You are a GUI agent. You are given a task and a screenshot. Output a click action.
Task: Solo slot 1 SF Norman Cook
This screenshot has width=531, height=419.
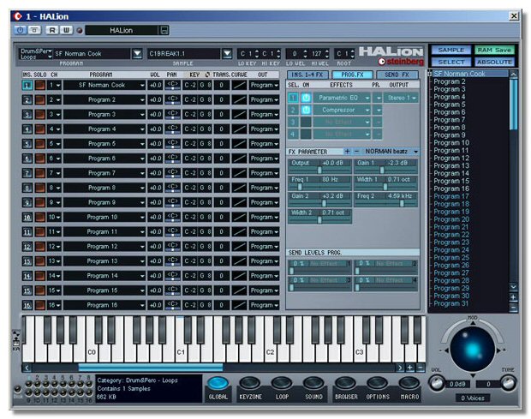[39, 85]
